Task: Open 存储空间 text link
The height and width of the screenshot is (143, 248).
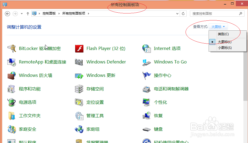Action: coord(95,89)
